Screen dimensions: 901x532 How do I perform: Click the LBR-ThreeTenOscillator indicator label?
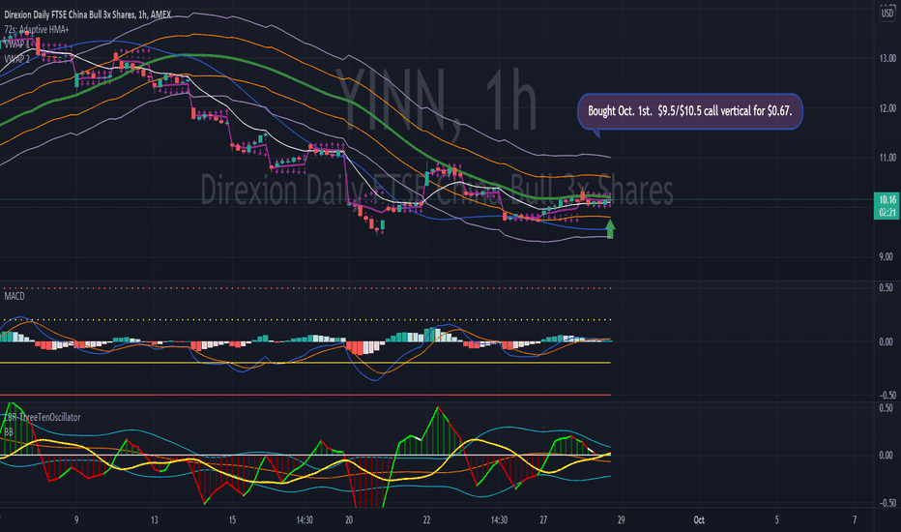pos(43,417)
